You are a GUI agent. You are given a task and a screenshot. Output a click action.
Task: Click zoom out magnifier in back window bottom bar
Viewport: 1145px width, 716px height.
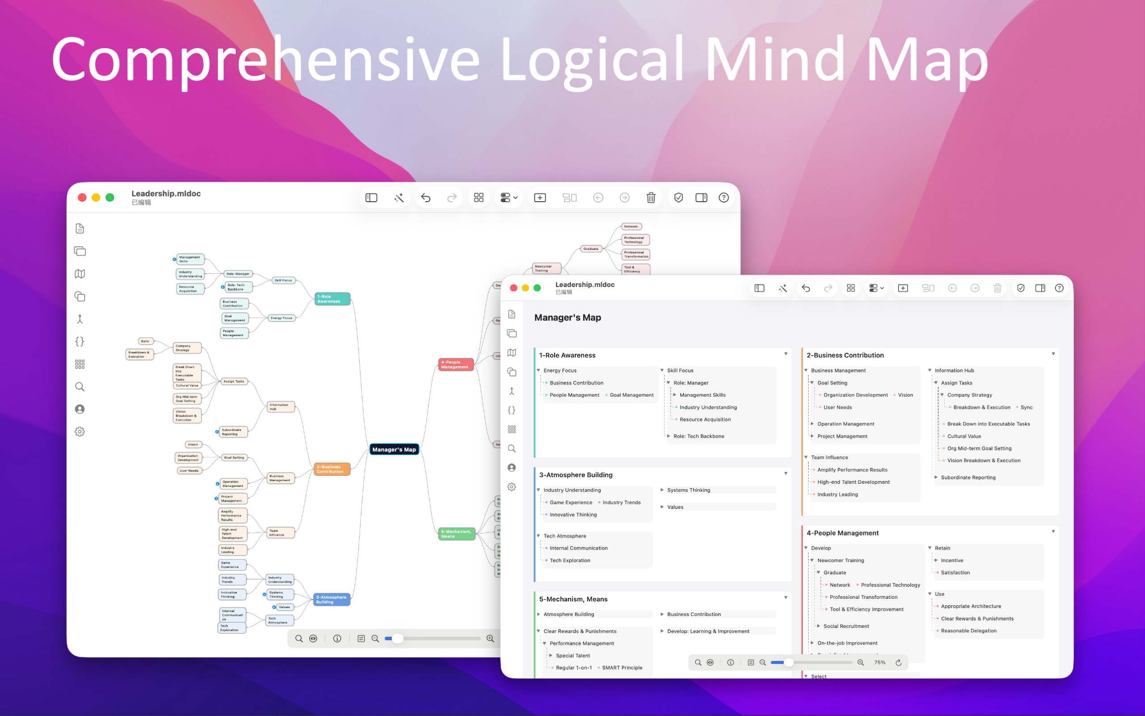coord(375,638)
